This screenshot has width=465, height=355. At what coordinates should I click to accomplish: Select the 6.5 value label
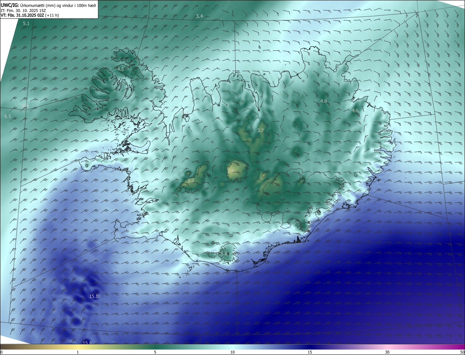pyautogui.click(x=8, y=116)
